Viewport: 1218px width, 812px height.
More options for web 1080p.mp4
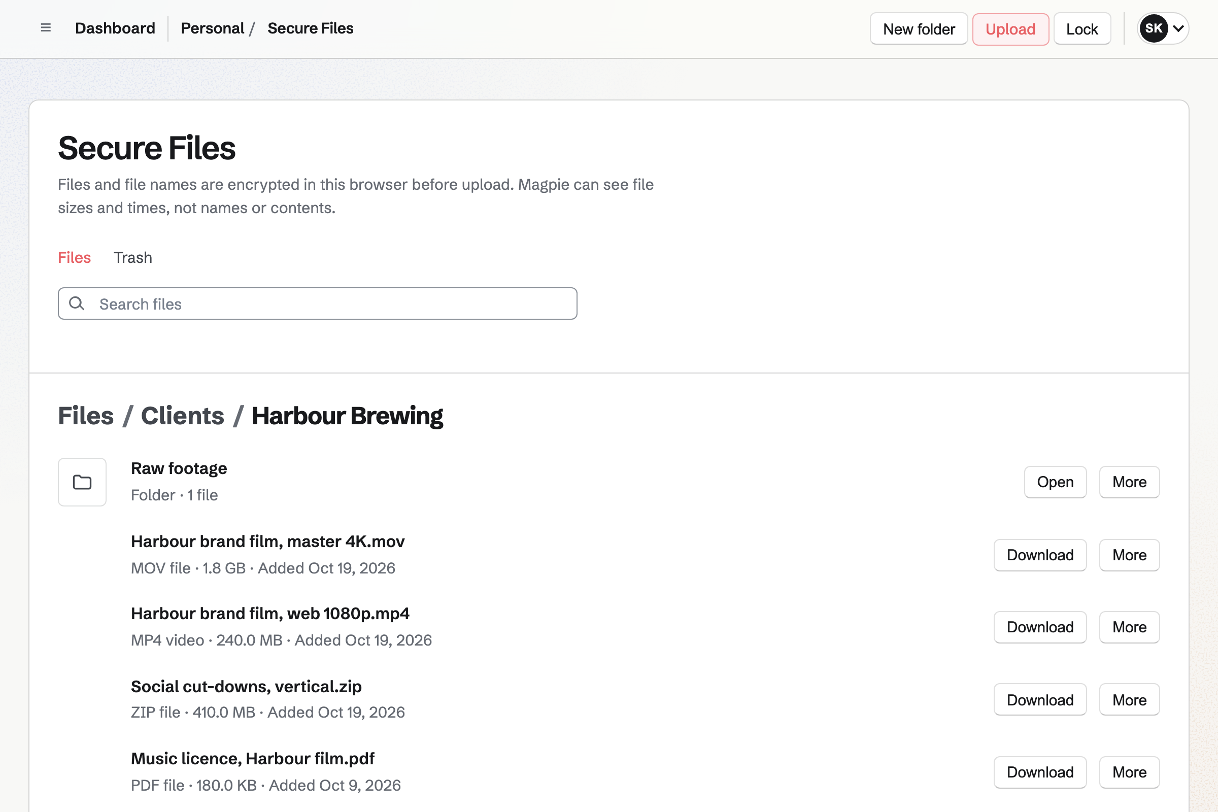click(x=1129, y=627)
